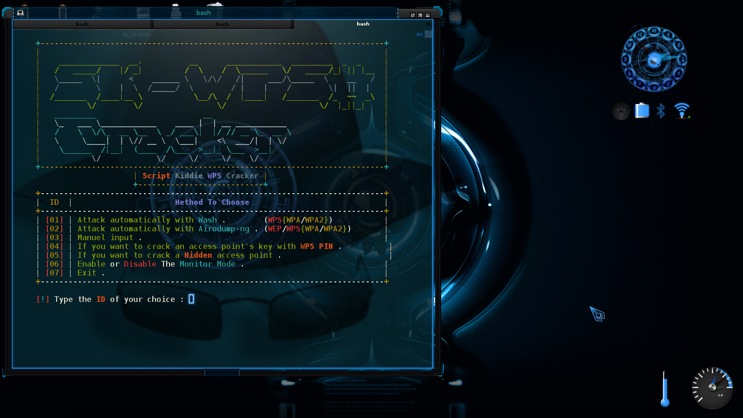The height and width of the screenshot is (418, 743).
Task: Close the bash terminal window
Action: (428, 15)
